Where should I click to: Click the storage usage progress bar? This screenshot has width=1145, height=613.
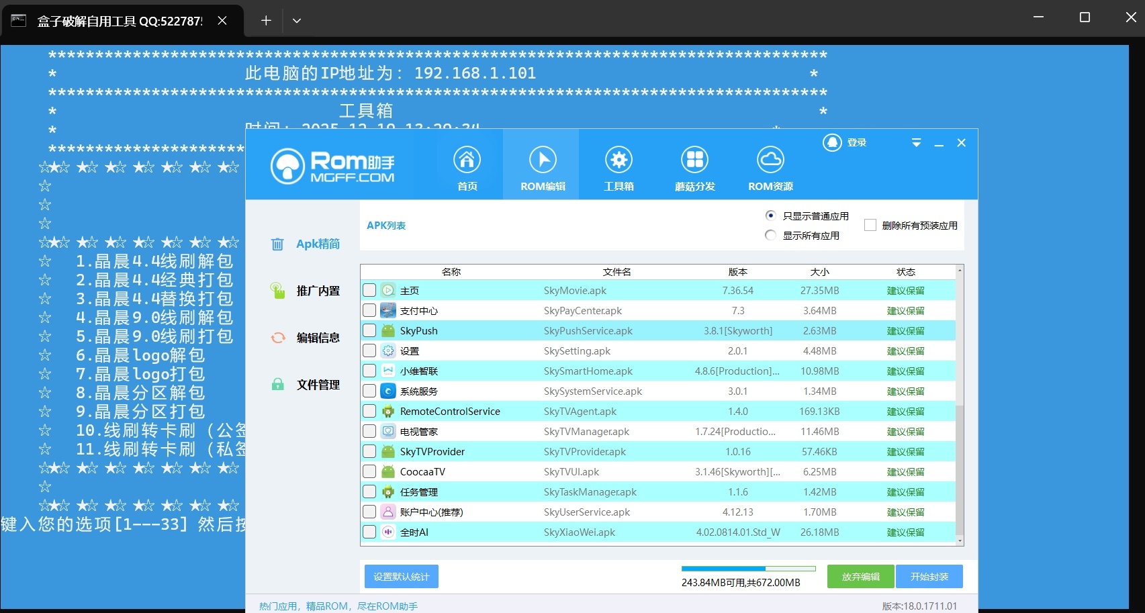[x=748, y=569]
